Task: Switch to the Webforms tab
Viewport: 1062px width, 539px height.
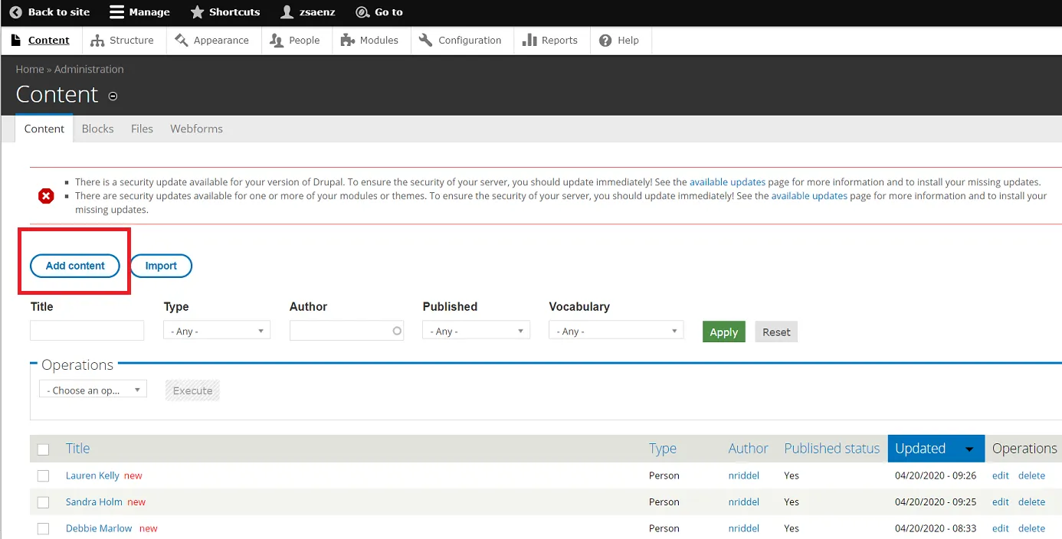Action: (x=196, y=128)
